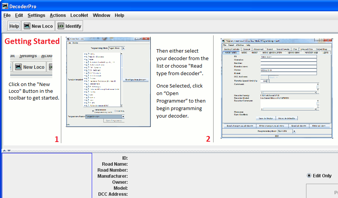Screen dimensions: 338x198
Task: Open the Help menu in menu bar
Action: pos(119,15)
